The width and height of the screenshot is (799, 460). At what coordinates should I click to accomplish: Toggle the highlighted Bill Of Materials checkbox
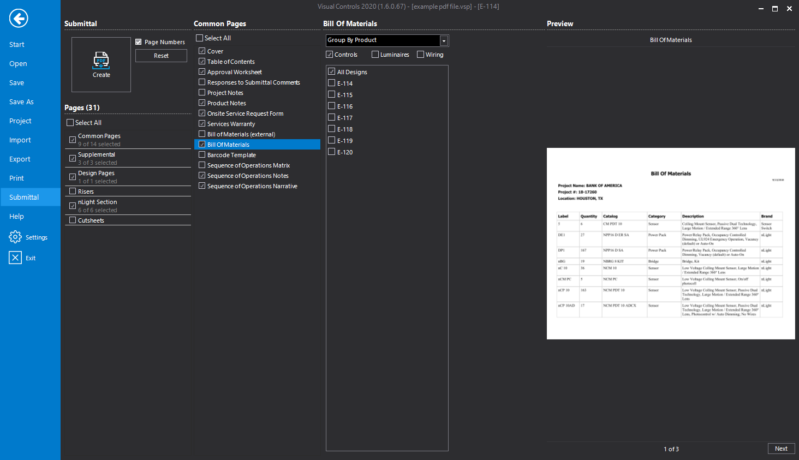[202, 144]
